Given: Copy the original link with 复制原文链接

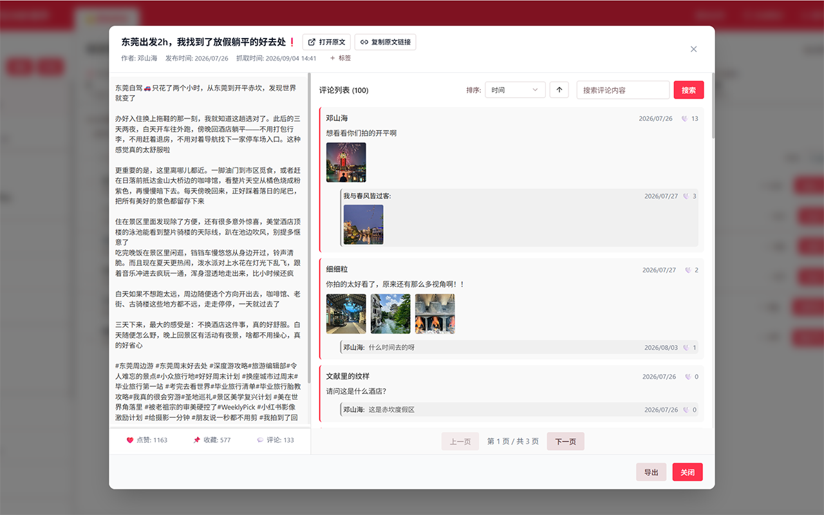Looking at the screenshot, I should click(x=386, y=42).
